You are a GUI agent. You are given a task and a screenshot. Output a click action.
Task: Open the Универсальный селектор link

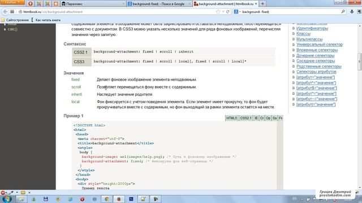coord(320,45)
